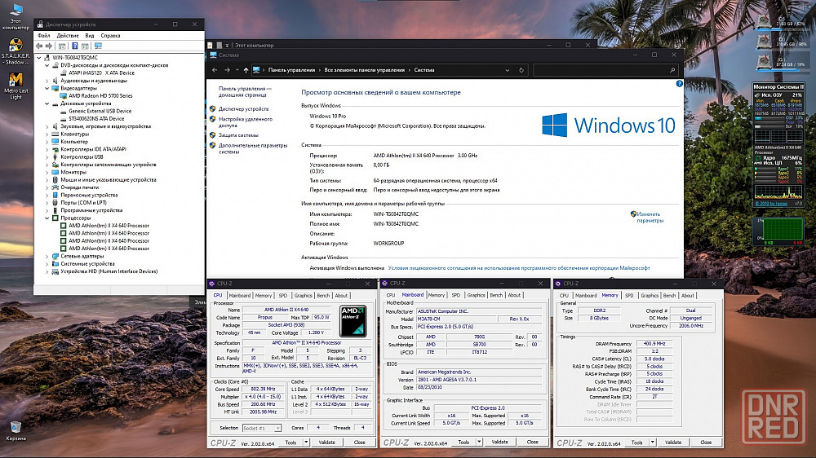This screenshot has width=816, height=458.
Task: Click Validate button in the right CPU-Z window
Action: pos(673,443)
